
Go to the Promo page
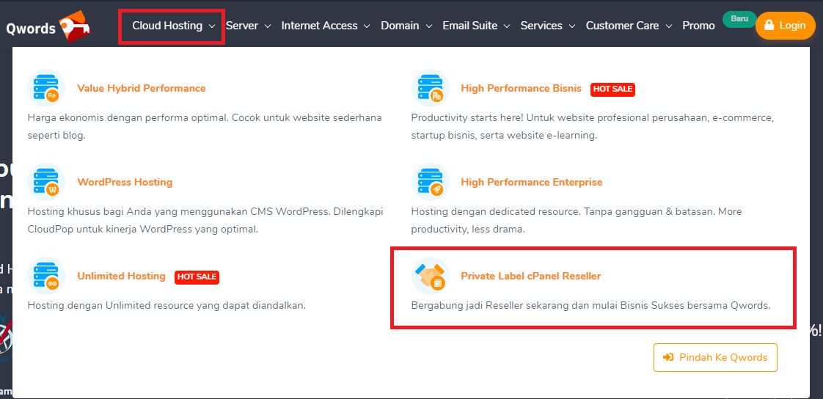698,26
